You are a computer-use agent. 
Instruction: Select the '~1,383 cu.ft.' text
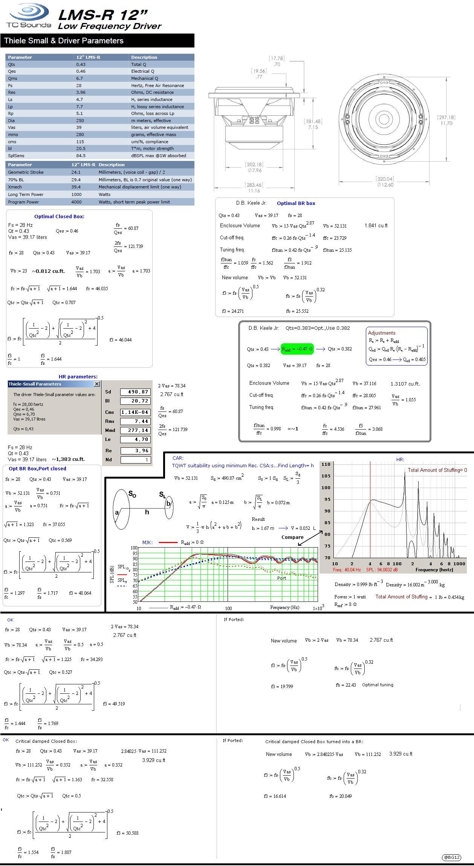click(x=68, y=459)
